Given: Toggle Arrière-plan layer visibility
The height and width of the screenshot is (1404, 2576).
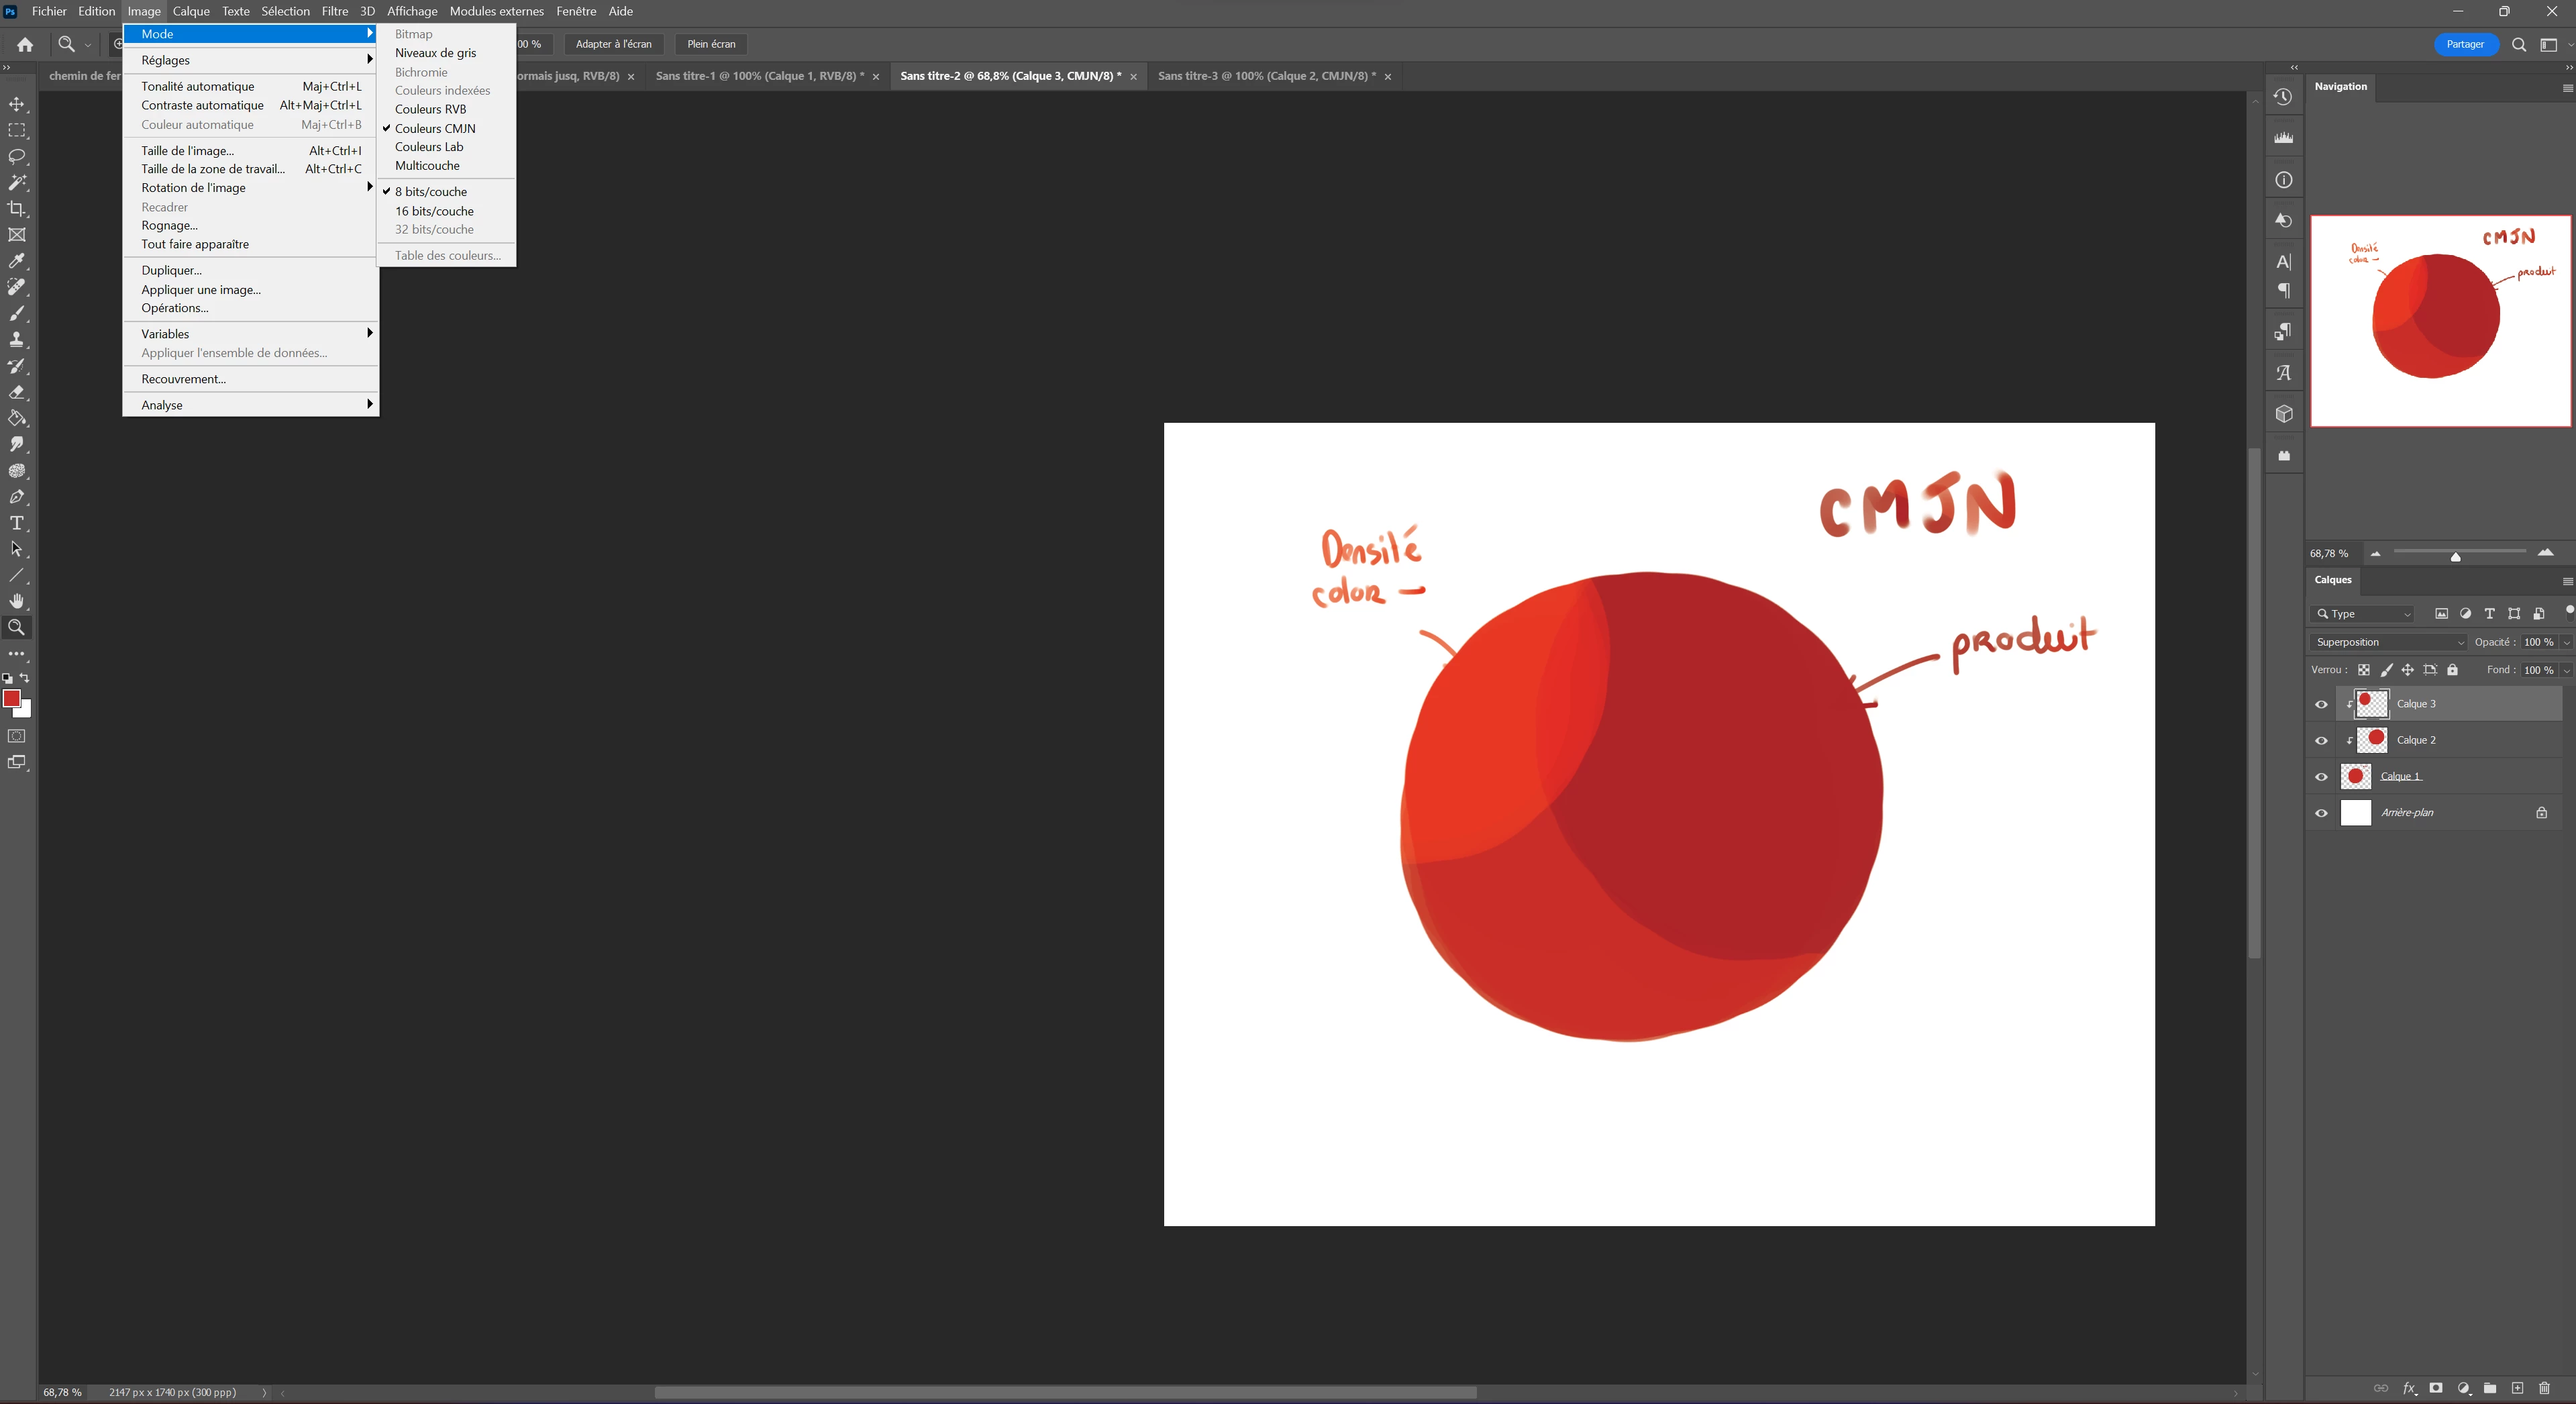Looking at the screenshot, I should 2321,813.
